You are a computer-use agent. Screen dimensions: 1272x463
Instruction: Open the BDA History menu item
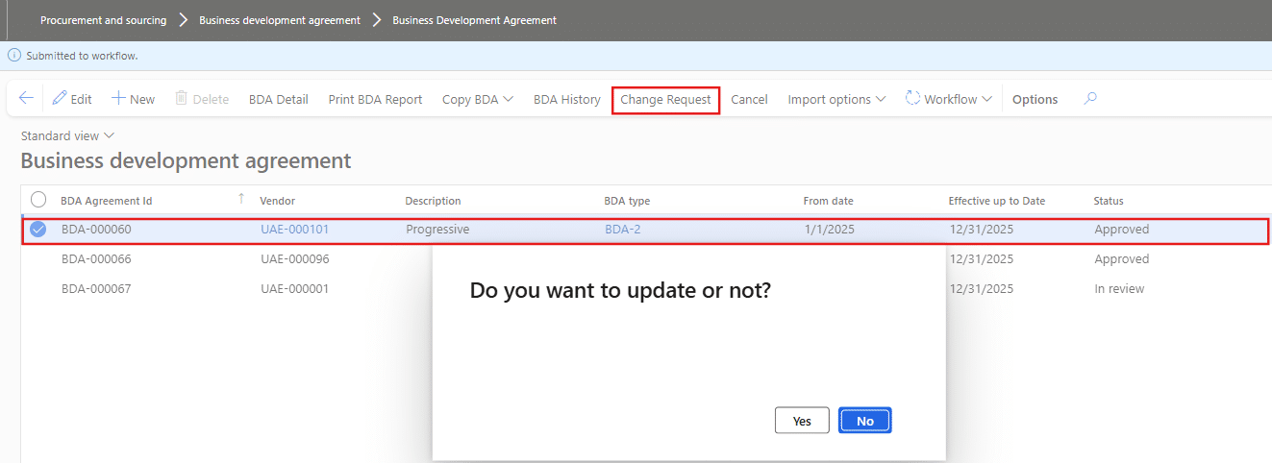click(x=566, y=100)
